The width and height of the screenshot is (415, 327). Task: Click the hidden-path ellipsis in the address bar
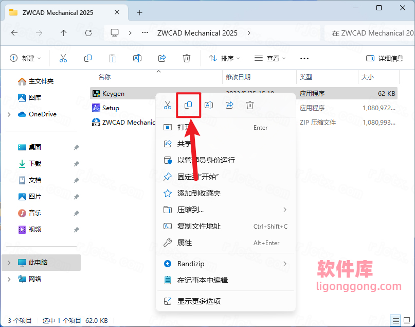145,33
